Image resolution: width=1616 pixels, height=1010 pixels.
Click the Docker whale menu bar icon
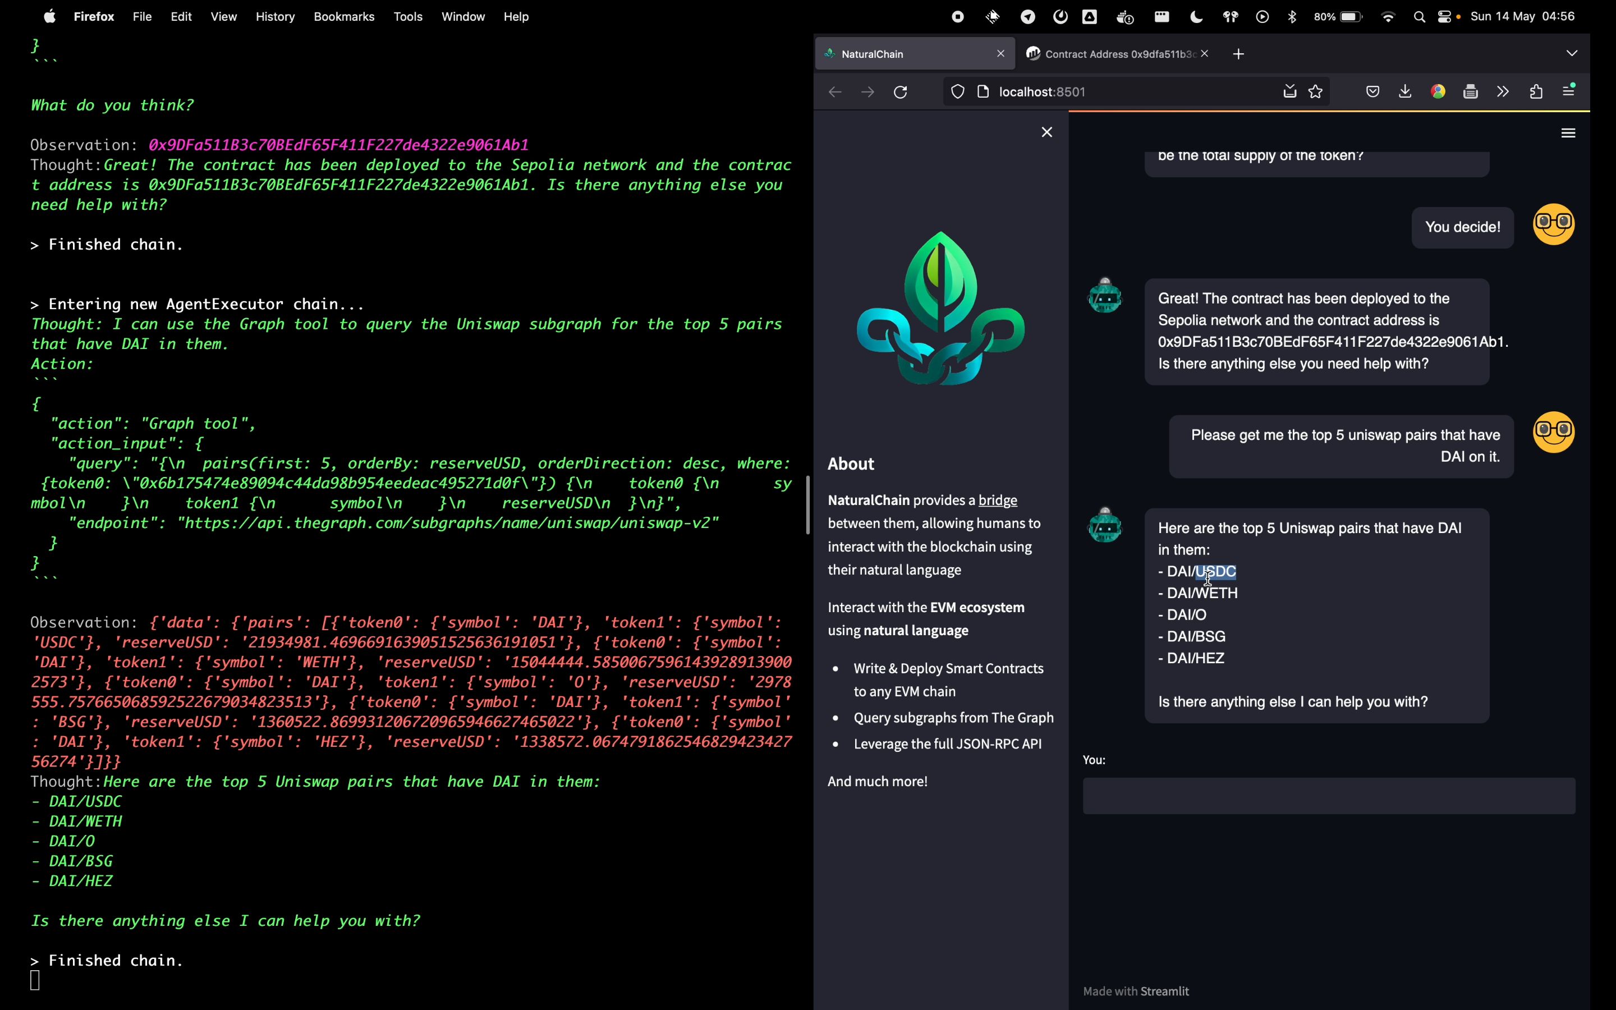(1125, 17)
